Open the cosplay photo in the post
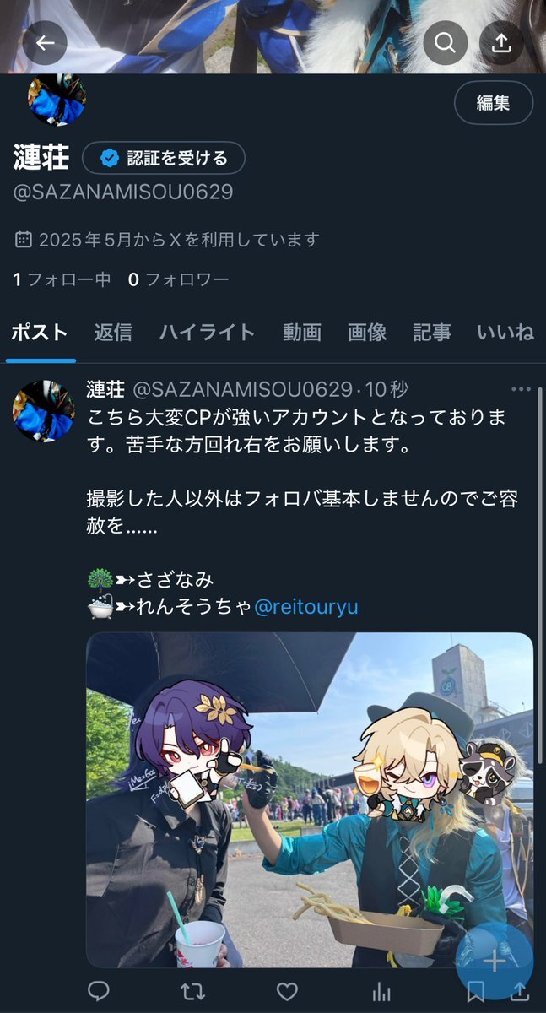The width and height of the screenshot is (546, 1013). click(310, 800)
